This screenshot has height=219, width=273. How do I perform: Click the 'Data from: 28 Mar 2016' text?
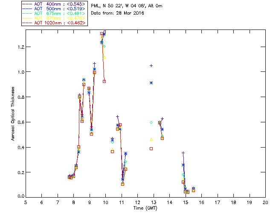click(117, 13)
